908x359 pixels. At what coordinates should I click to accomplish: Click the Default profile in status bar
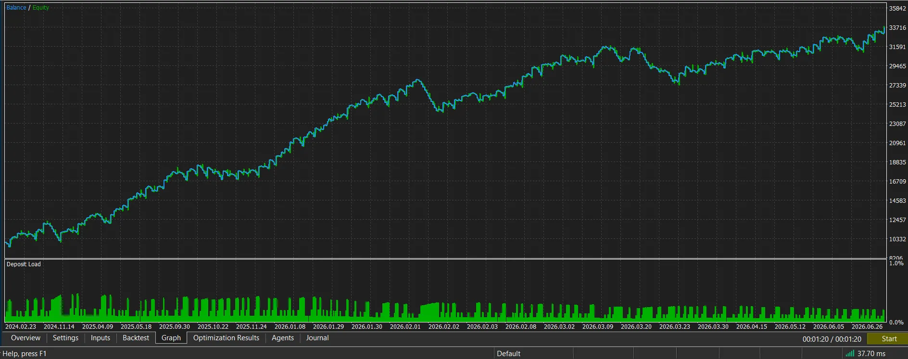[508, 353]
